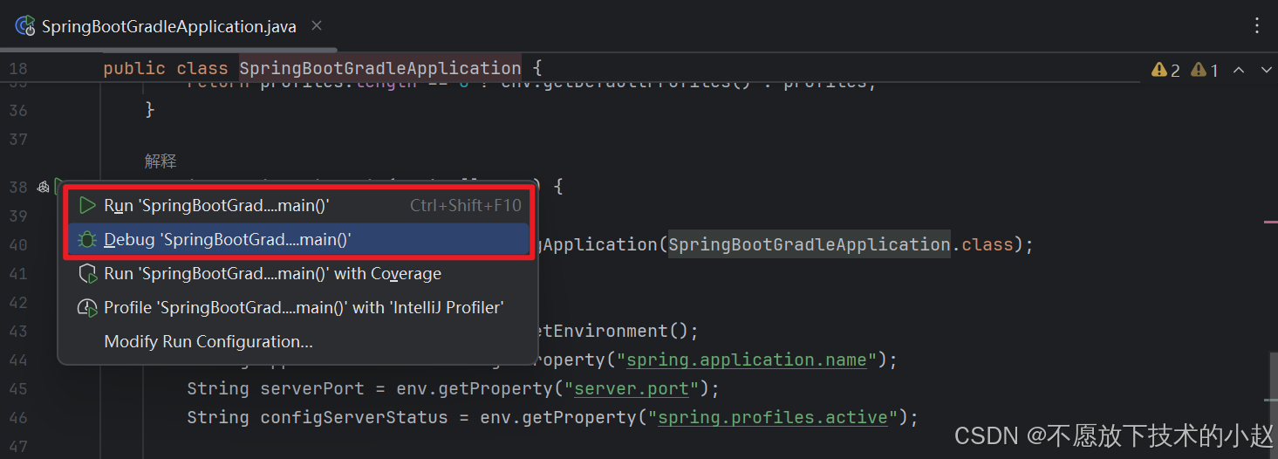The width and height of the screenshot is (1278, 459).
Task: Close the SpringBootGradleApplication.java tab
Action: pos(317,26)
